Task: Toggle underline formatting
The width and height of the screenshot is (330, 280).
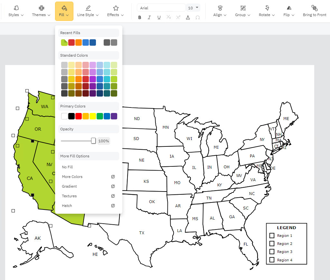Action: pos(159,17)
